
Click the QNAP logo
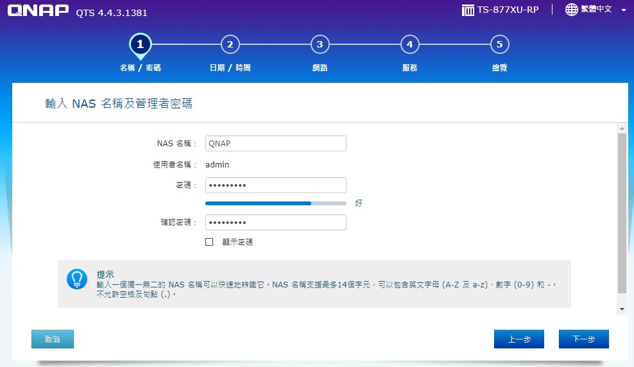point(38,11)
